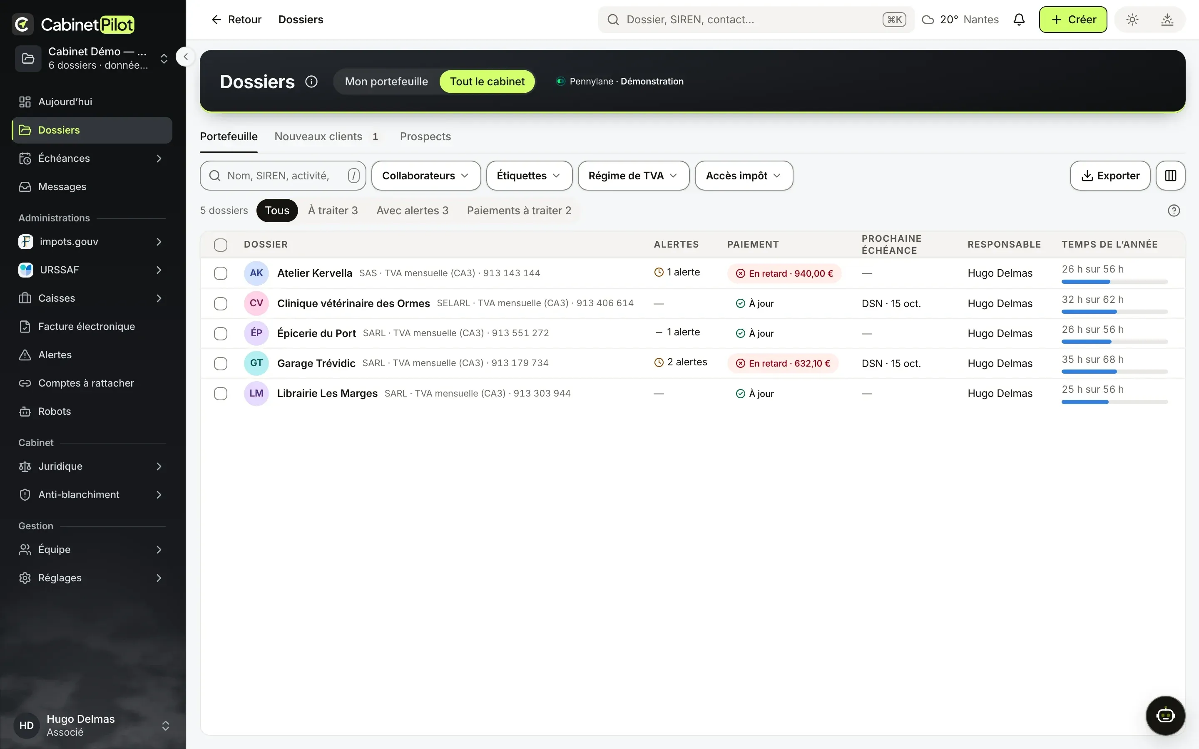
Task: Open the notifications bell
Action: point(1019,19)
